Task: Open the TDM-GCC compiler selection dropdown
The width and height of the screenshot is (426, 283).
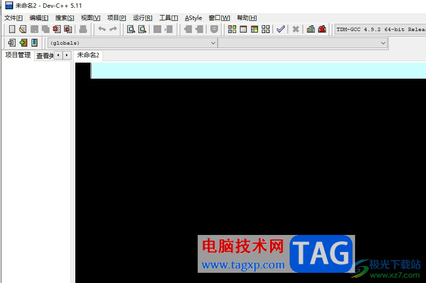Action: coord(380,29)
